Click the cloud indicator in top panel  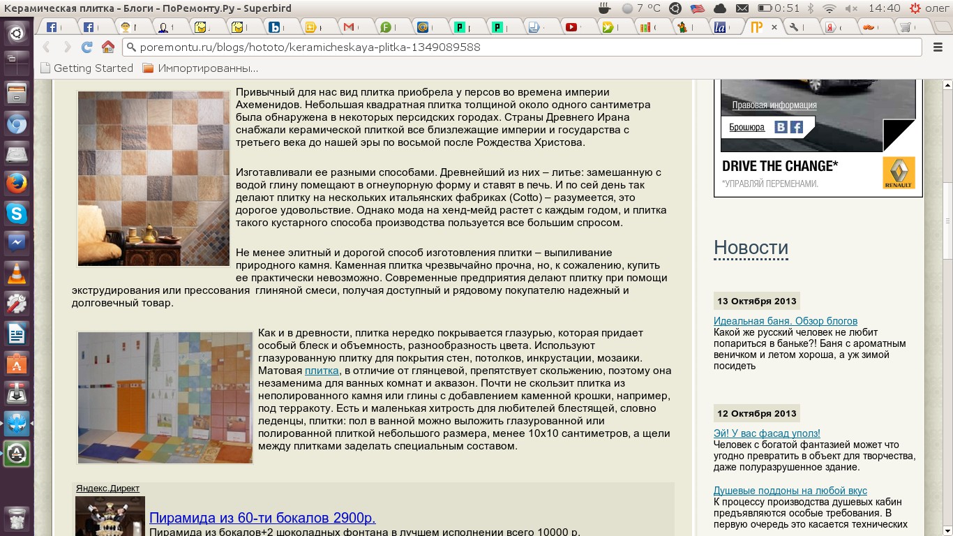pos(719,8)
